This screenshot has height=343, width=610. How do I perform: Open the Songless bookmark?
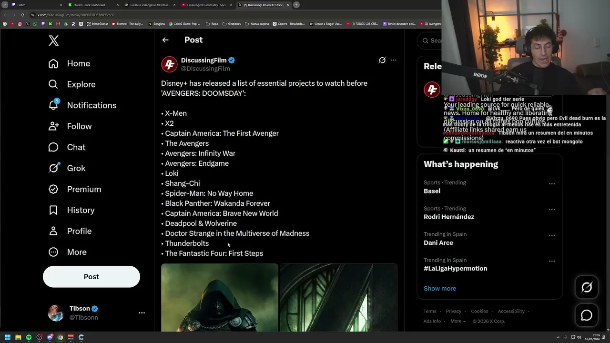tap(156, 24)
